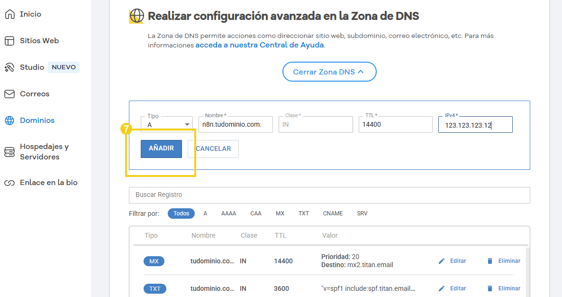Click the Enlace en la bio chain icon
562x297 pixels.
click(x=9, y=182)
